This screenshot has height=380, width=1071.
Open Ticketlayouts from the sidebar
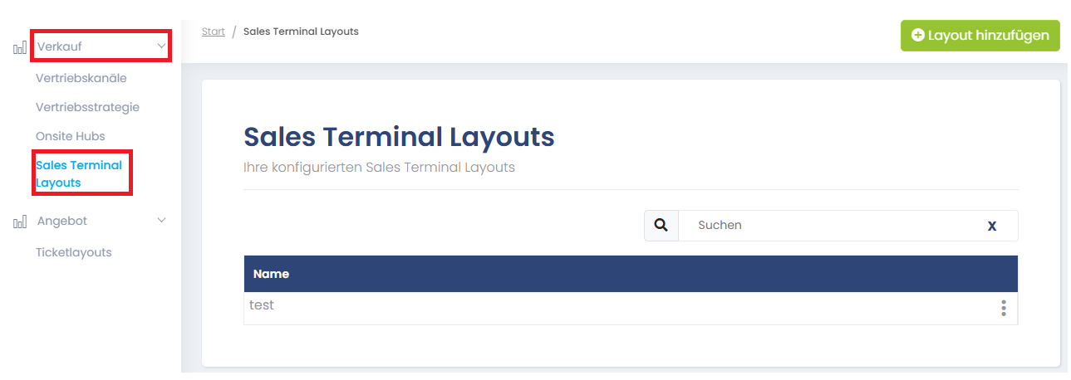[74, 252]
